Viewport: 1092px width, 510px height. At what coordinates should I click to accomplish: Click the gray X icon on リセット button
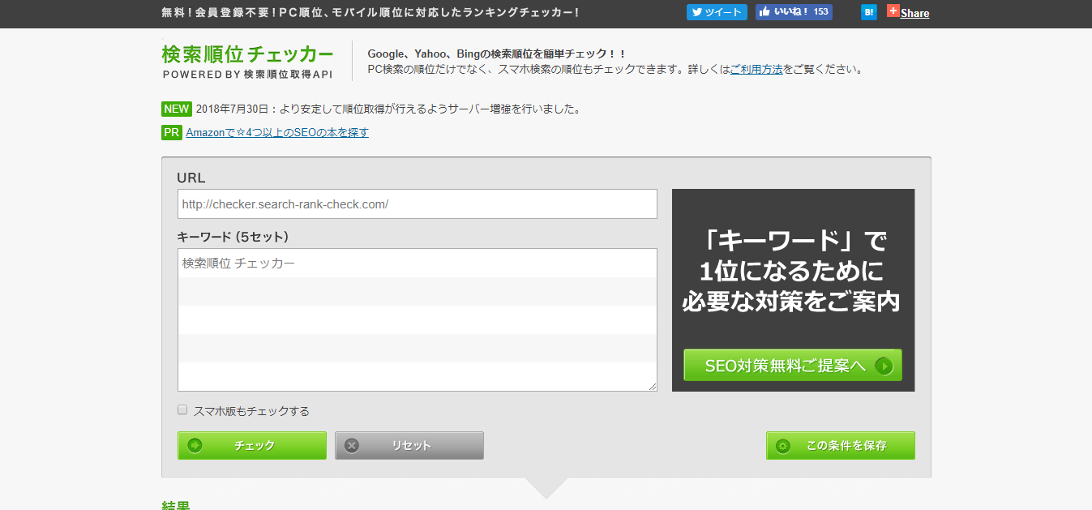pyautogui.click(x=352, y=445)
